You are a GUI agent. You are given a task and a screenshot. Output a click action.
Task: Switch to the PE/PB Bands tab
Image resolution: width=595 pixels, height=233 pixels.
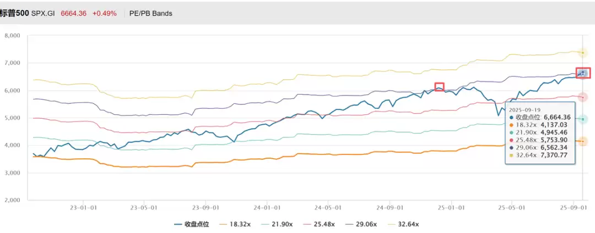click(x=150, y=13)
